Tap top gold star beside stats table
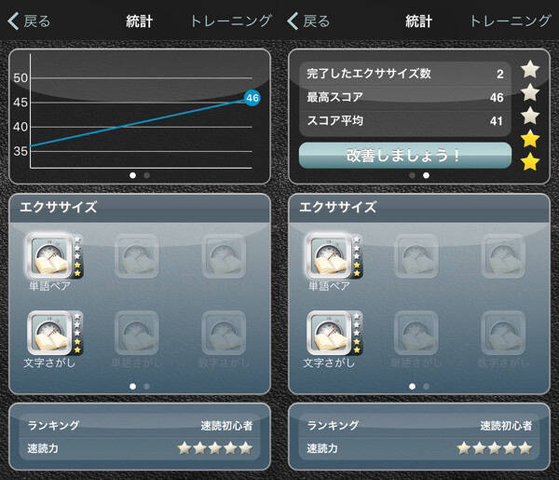This screenshot has width=559, height=480. 530,139
